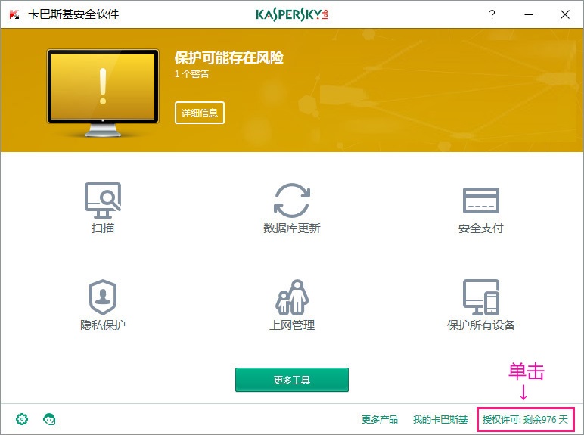Click the warning monitor image
This screenshot has height=435, width=584.
(103, 93)
